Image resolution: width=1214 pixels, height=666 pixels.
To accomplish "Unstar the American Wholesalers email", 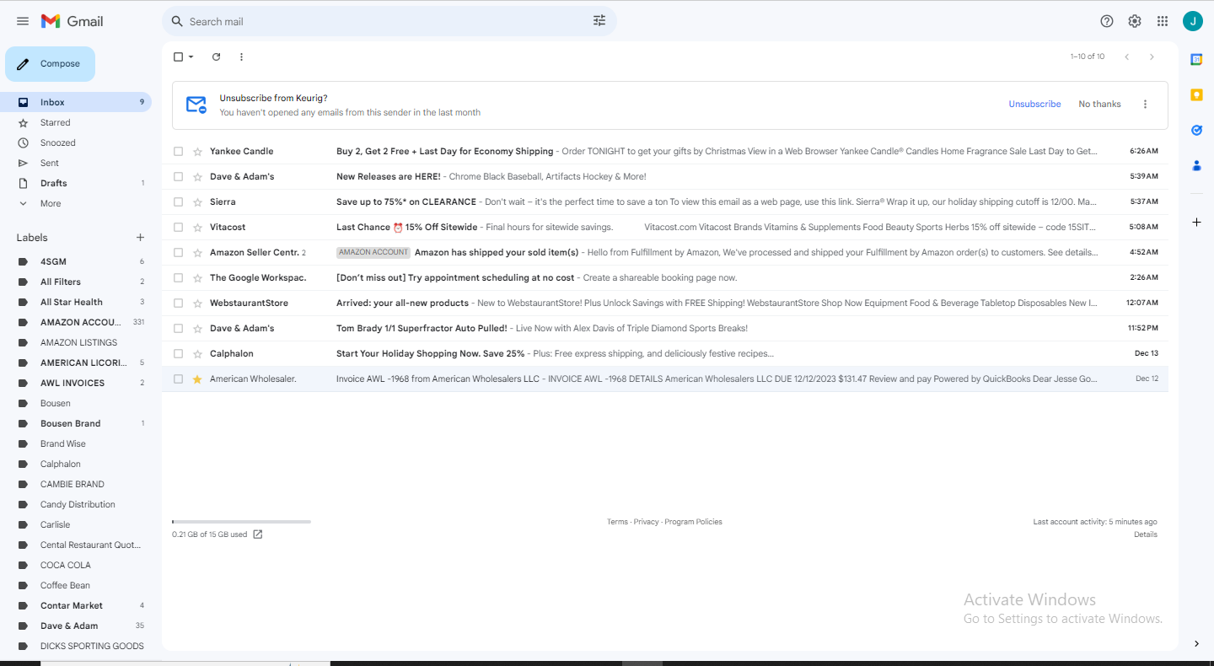I will [197, 379].
